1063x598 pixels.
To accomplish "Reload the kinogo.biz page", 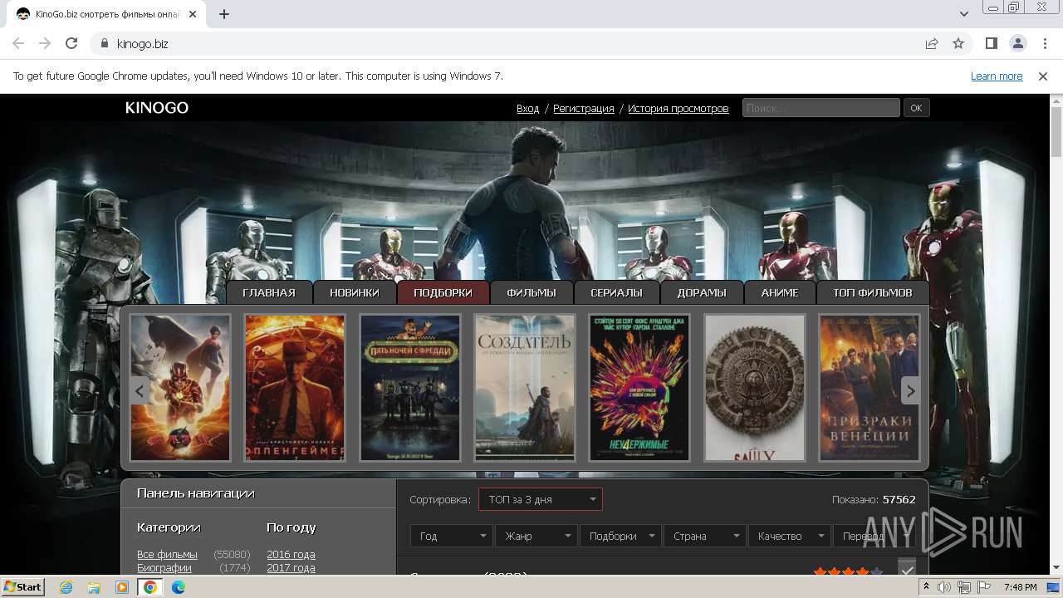I will coord(71,43).
